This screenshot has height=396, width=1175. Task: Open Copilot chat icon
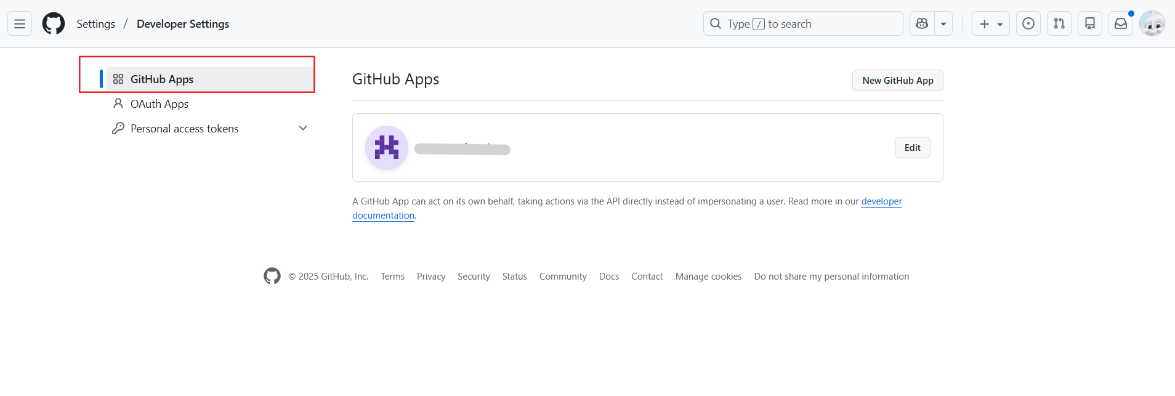pyautogui.click(x=922, y=24)
